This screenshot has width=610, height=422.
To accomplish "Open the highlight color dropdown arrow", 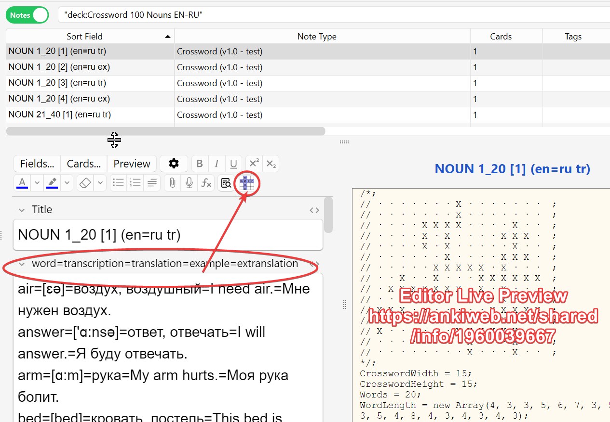I will pos(67,183).
